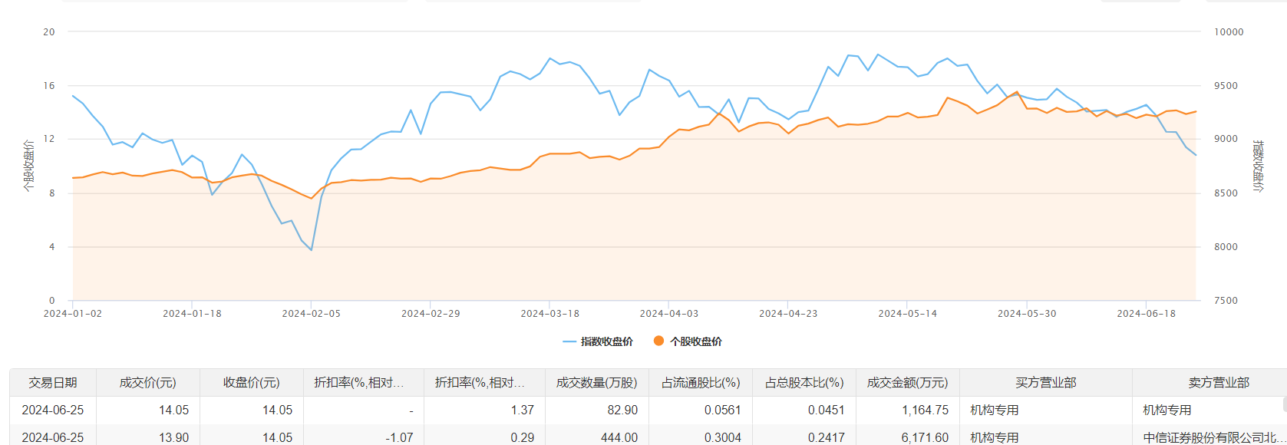Click the blue 指数收盘价 legend line marker
The image size is (1287, 445).
click(569, 341)
